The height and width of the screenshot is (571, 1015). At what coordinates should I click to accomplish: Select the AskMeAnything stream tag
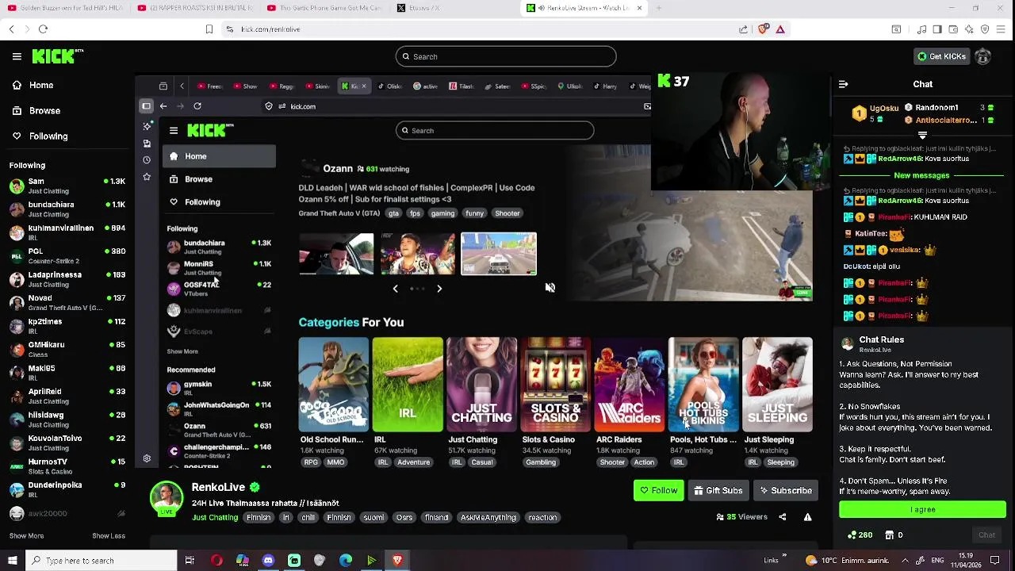point(488,517)
